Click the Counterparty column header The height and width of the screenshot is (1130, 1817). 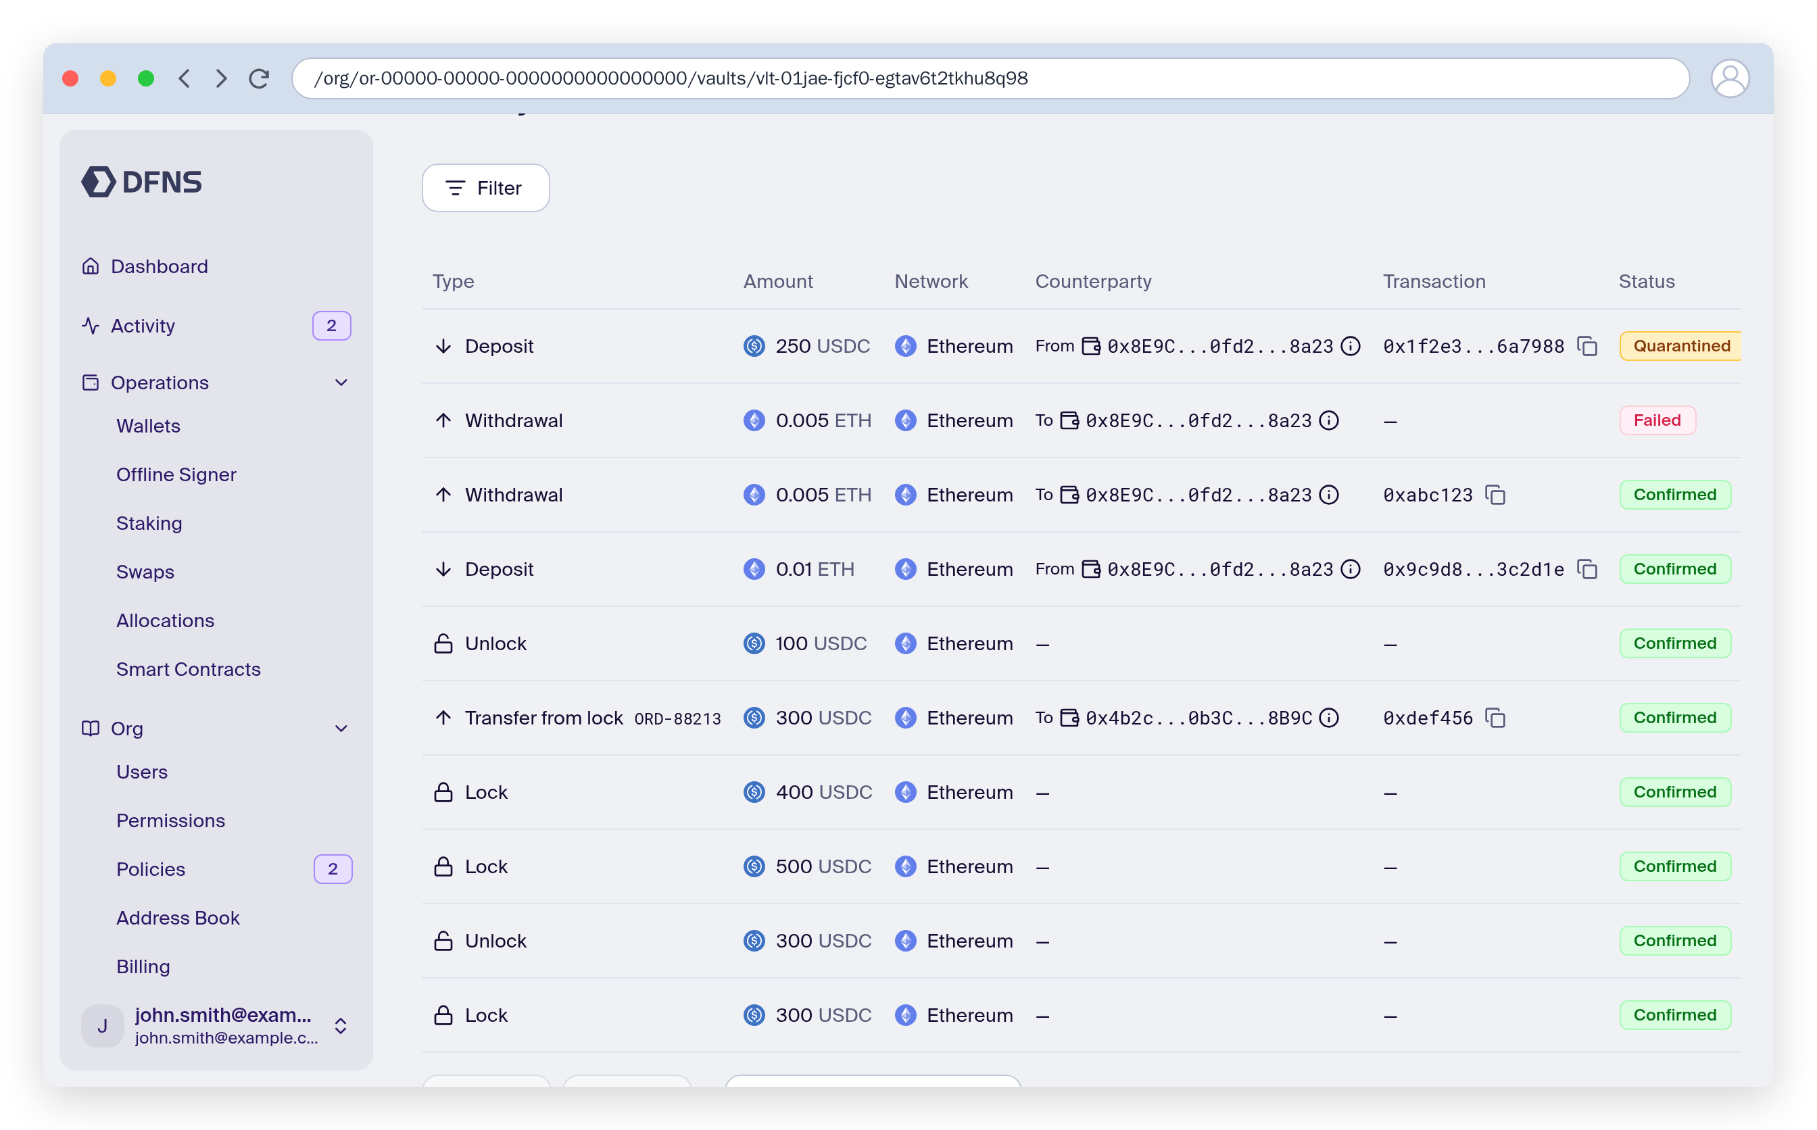pyautogui.click(x=1093, y=281)
